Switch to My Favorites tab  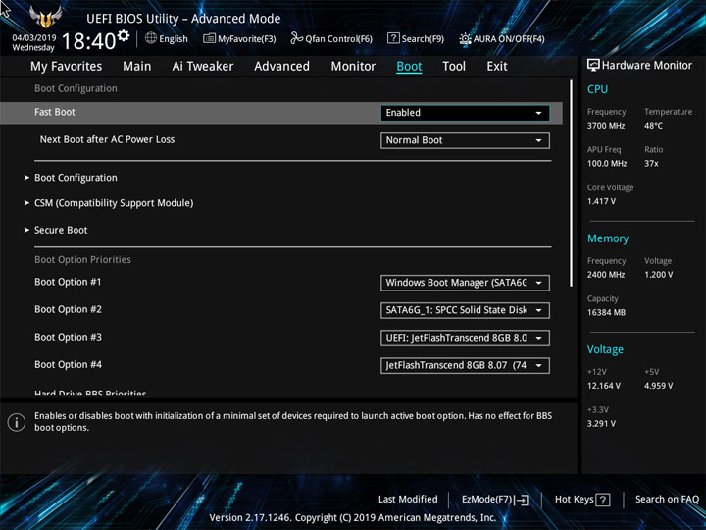tap(67, 67)
